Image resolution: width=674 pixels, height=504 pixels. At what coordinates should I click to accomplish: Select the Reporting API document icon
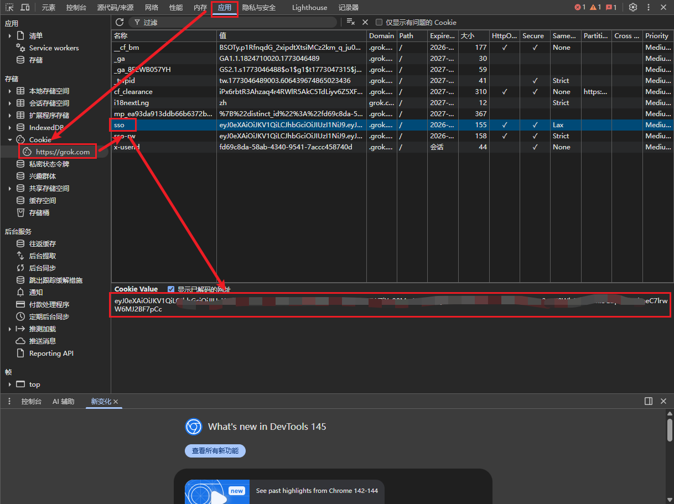coord(20,353)
